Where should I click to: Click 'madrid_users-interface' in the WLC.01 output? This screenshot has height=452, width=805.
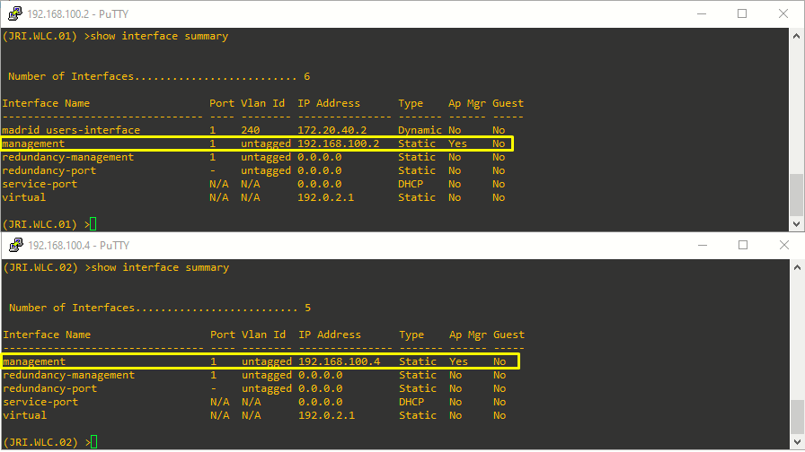pos(71,130)
